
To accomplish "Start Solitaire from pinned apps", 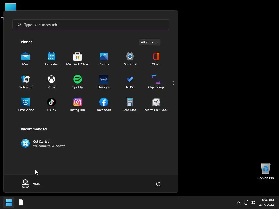I will [x=25, y=82].
